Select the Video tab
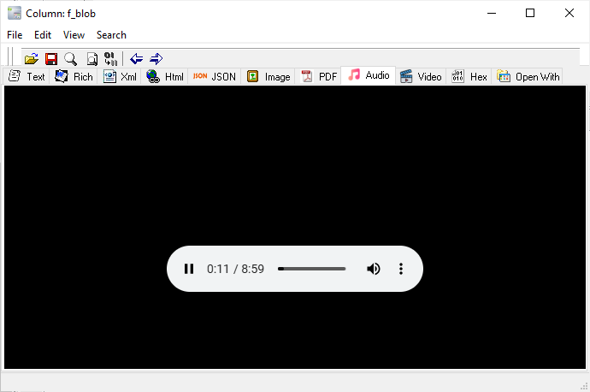This screenshot has width=590, height=392. pyautogui.click(x=421, y=76)
